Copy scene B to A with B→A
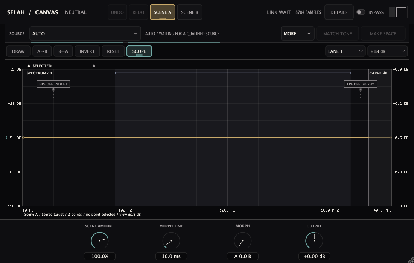The height and width of the screenshot is (263, 414). 63,51
